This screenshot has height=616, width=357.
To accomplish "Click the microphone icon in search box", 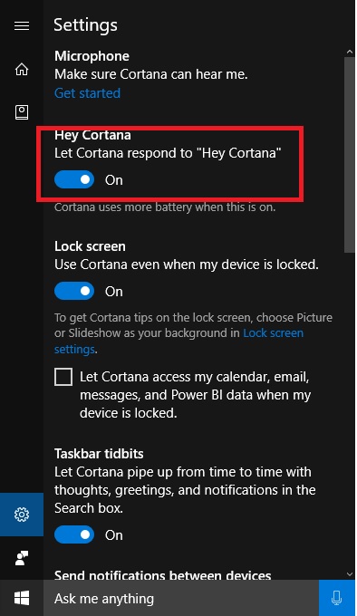I will pos(337,598).
